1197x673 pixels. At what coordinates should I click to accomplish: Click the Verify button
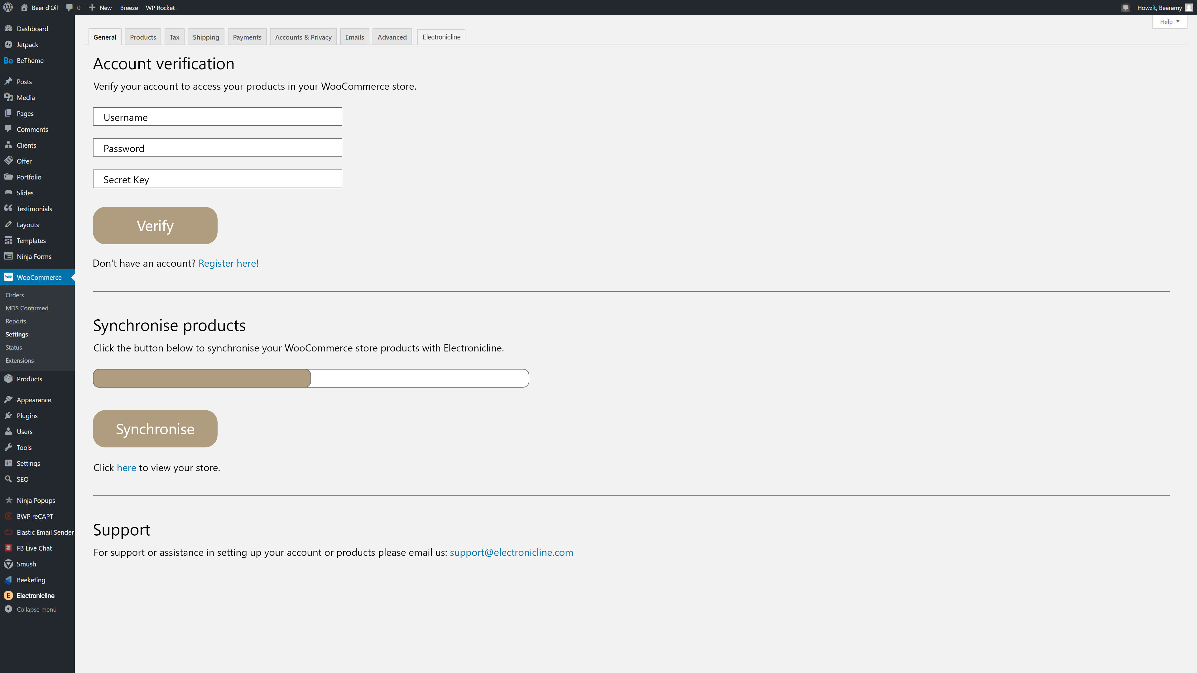click(155, 226)
